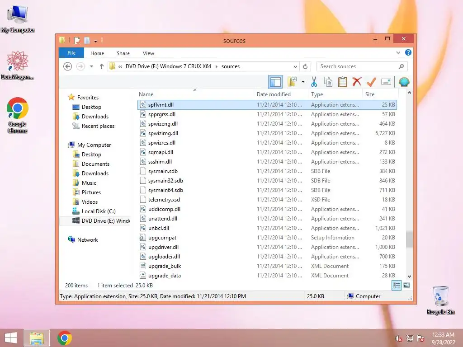Screen dimensions: 463x347
Task: Delete with the red X toolbar icon
Action: 357,82
